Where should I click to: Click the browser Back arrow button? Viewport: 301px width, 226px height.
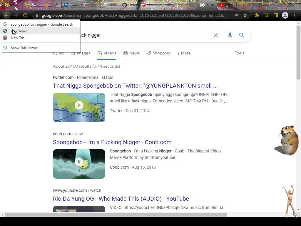[6, 15]
